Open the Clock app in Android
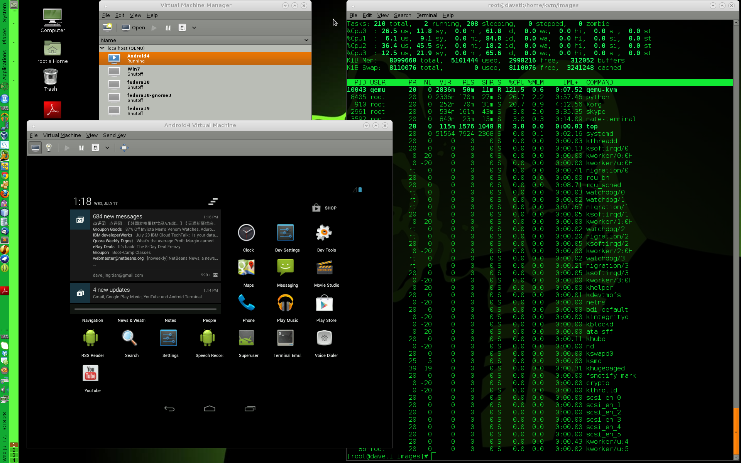Image resolution: width=741 pixels, height=463 pixels. click(x=246, y=233)
